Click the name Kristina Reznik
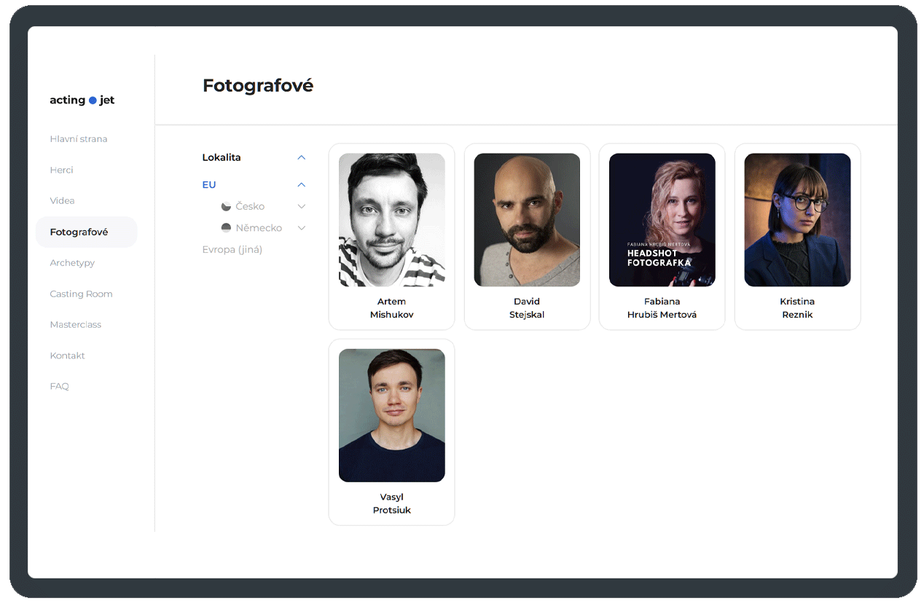The height and width of the screenshot is (609, 924). [797, 308]
